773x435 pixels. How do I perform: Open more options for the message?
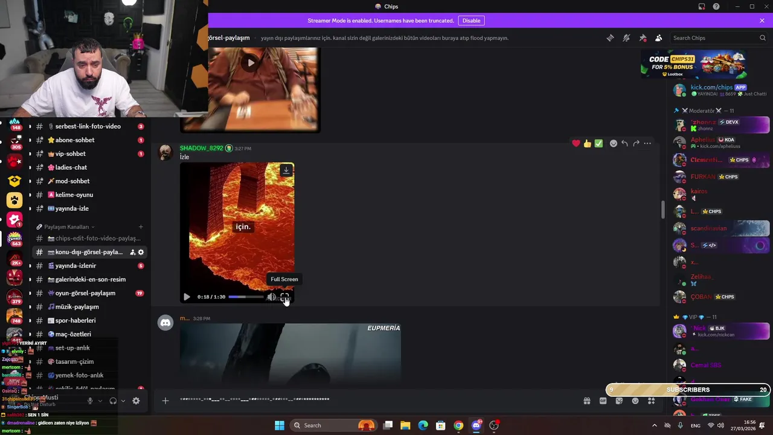point(647,143)
